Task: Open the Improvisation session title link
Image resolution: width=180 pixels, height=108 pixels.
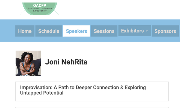Action: pyautogui.click(x=83, y=90)
